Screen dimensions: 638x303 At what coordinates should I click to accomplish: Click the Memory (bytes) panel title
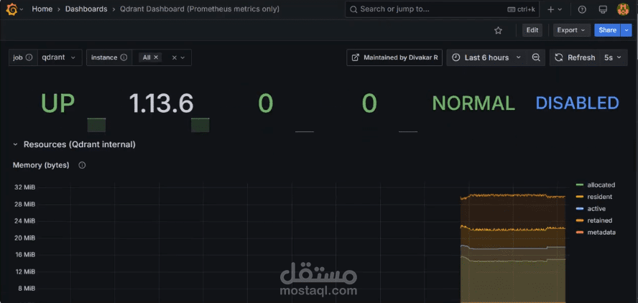point(41,165)
